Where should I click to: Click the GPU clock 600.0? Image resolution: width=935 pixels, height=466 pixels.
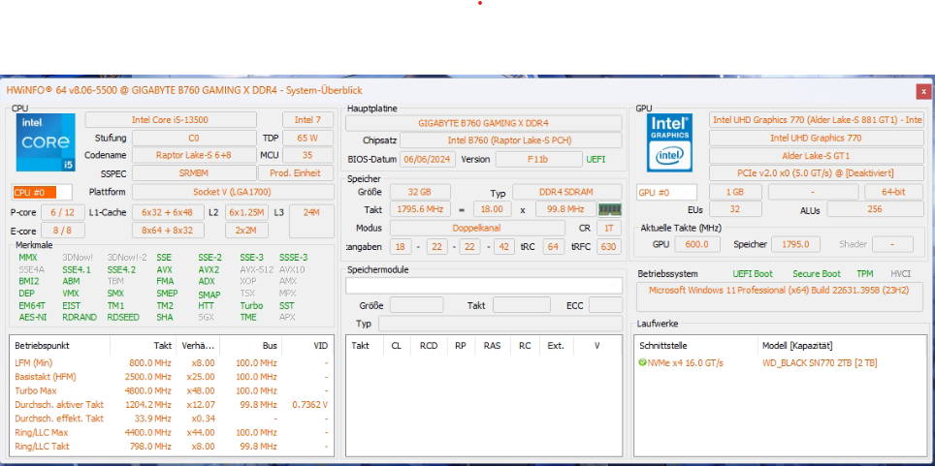[697, 244]
